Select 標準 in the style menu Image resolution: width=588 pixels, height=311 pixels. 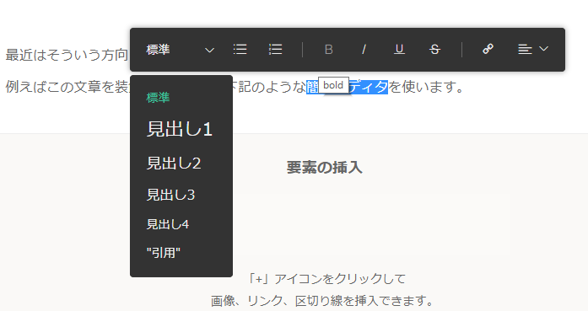pyautogui.click(x=158, y=98)
